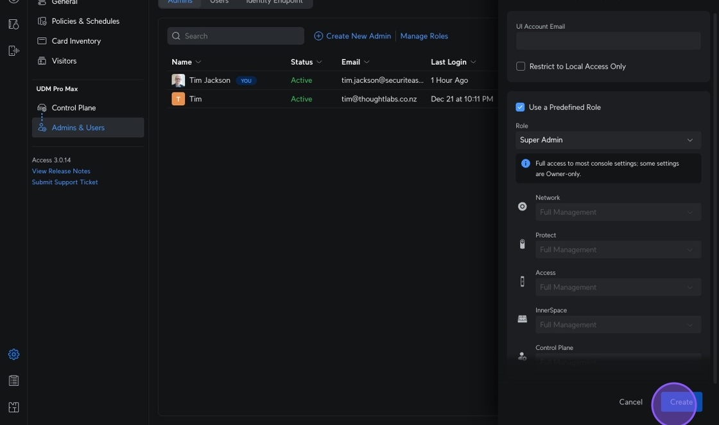This screenshot has width=719, height=425.
Task: Click Tim Jackson's profile photo
Action: pos(178,80)
